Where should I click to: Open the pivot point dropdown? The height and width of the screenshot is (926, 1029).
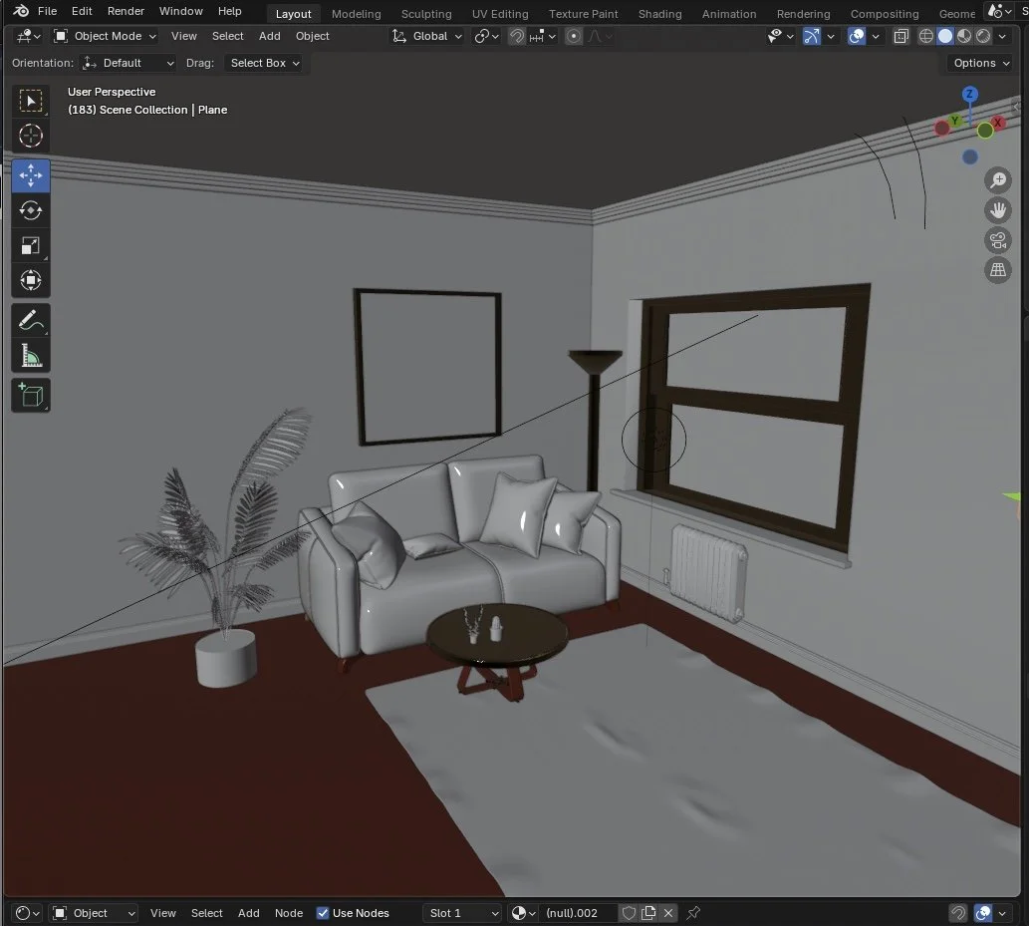[487, 36]
